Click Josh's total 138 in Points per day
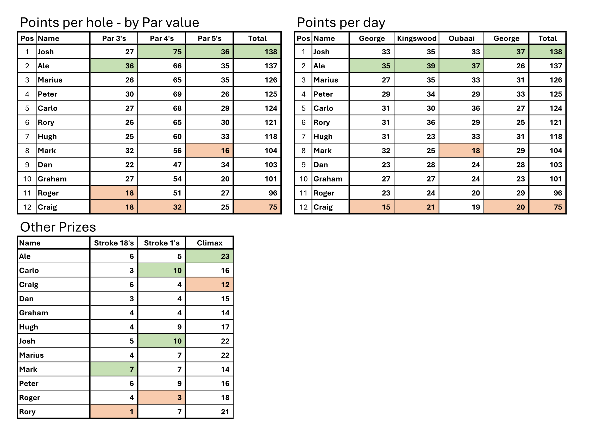This screenshot has height=430, width=609. (x=548, y=52)
